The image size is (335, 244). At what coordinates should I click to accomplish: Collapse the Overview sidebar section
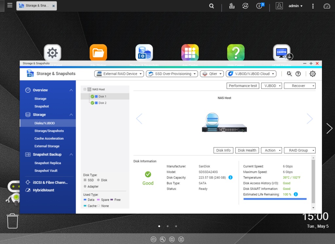(x=71, y=90)
